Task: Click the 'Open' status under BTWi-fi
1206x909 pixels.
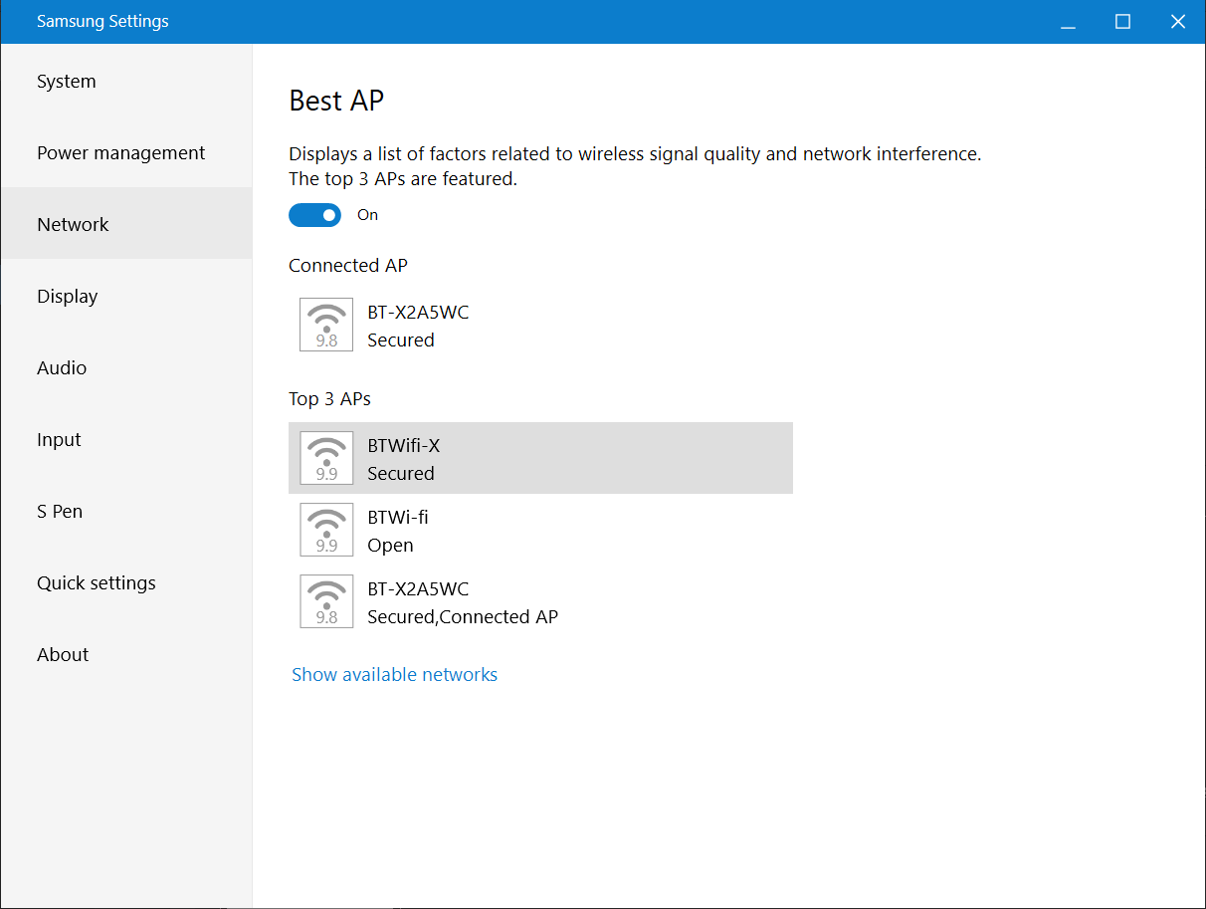Action: 390,546
